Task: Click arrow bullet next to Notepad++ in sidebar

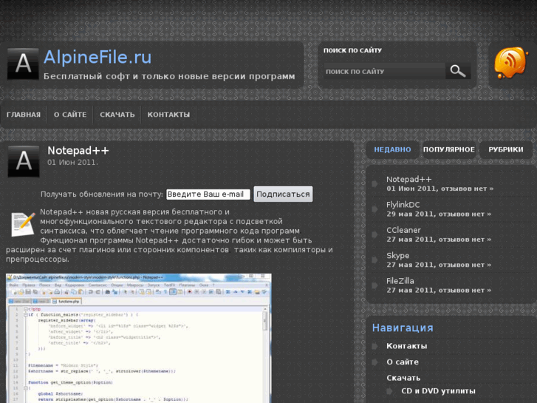Action: coord(375,184)
